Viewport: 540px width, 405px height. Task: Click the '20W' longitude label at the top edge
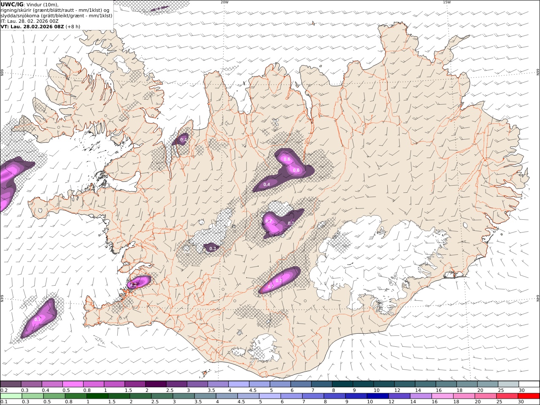224,2
